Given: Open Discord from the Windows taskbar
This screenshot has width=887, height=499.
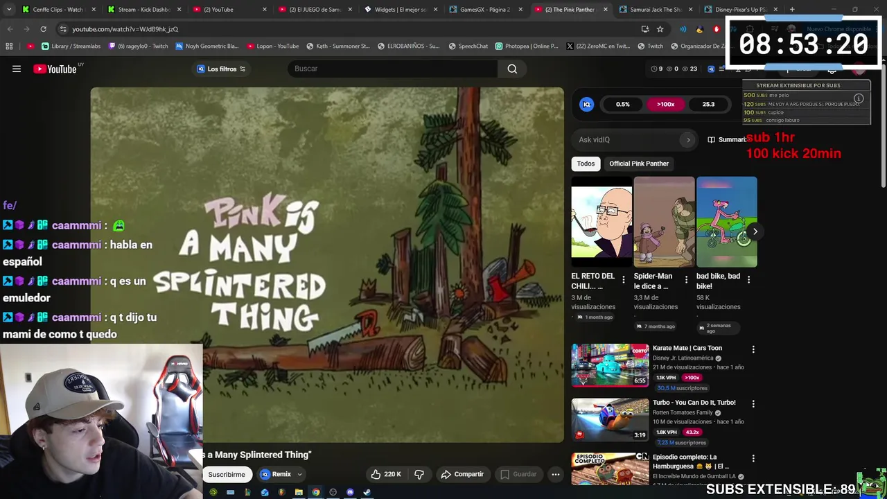Looking at the screenshot, I should coord(350,492).
